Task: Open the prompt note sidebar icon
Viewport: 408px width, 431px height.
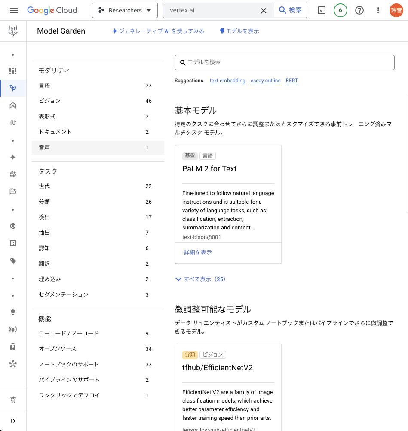Action: coord(13,191)
